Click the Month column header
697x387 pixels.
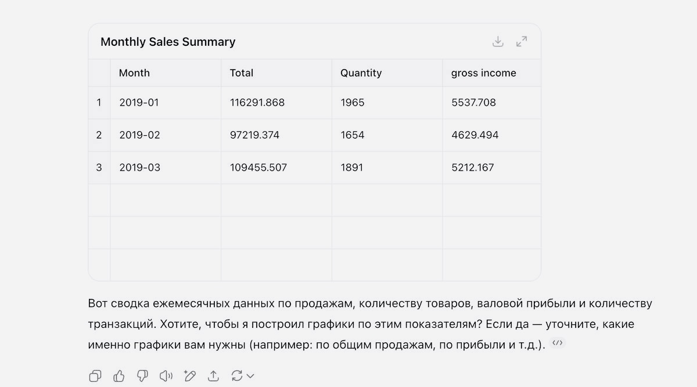[134, 73]
